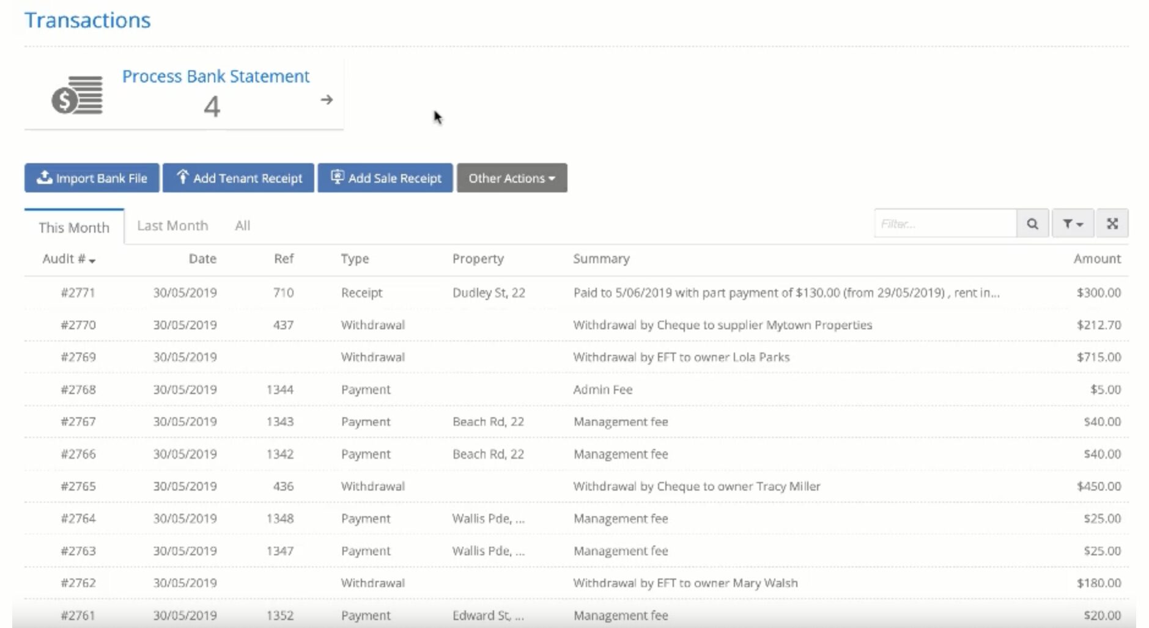Click Edward St property cell
Viewport: 1149px width, 628px height.
tap(488, 615)
